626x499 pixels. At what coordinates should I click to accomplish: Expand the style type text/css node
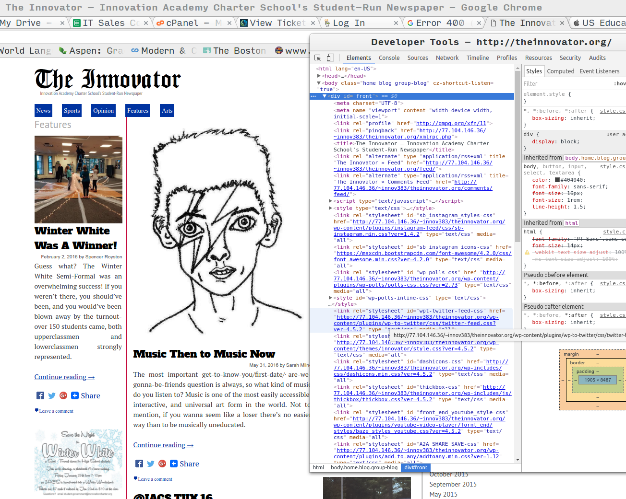click(330, 209)
